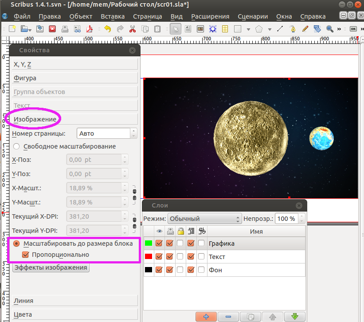The height and width of the screenshot is (322, 364).
Task: Open the shape tool dropdown arrow
Action: point(248,29)
